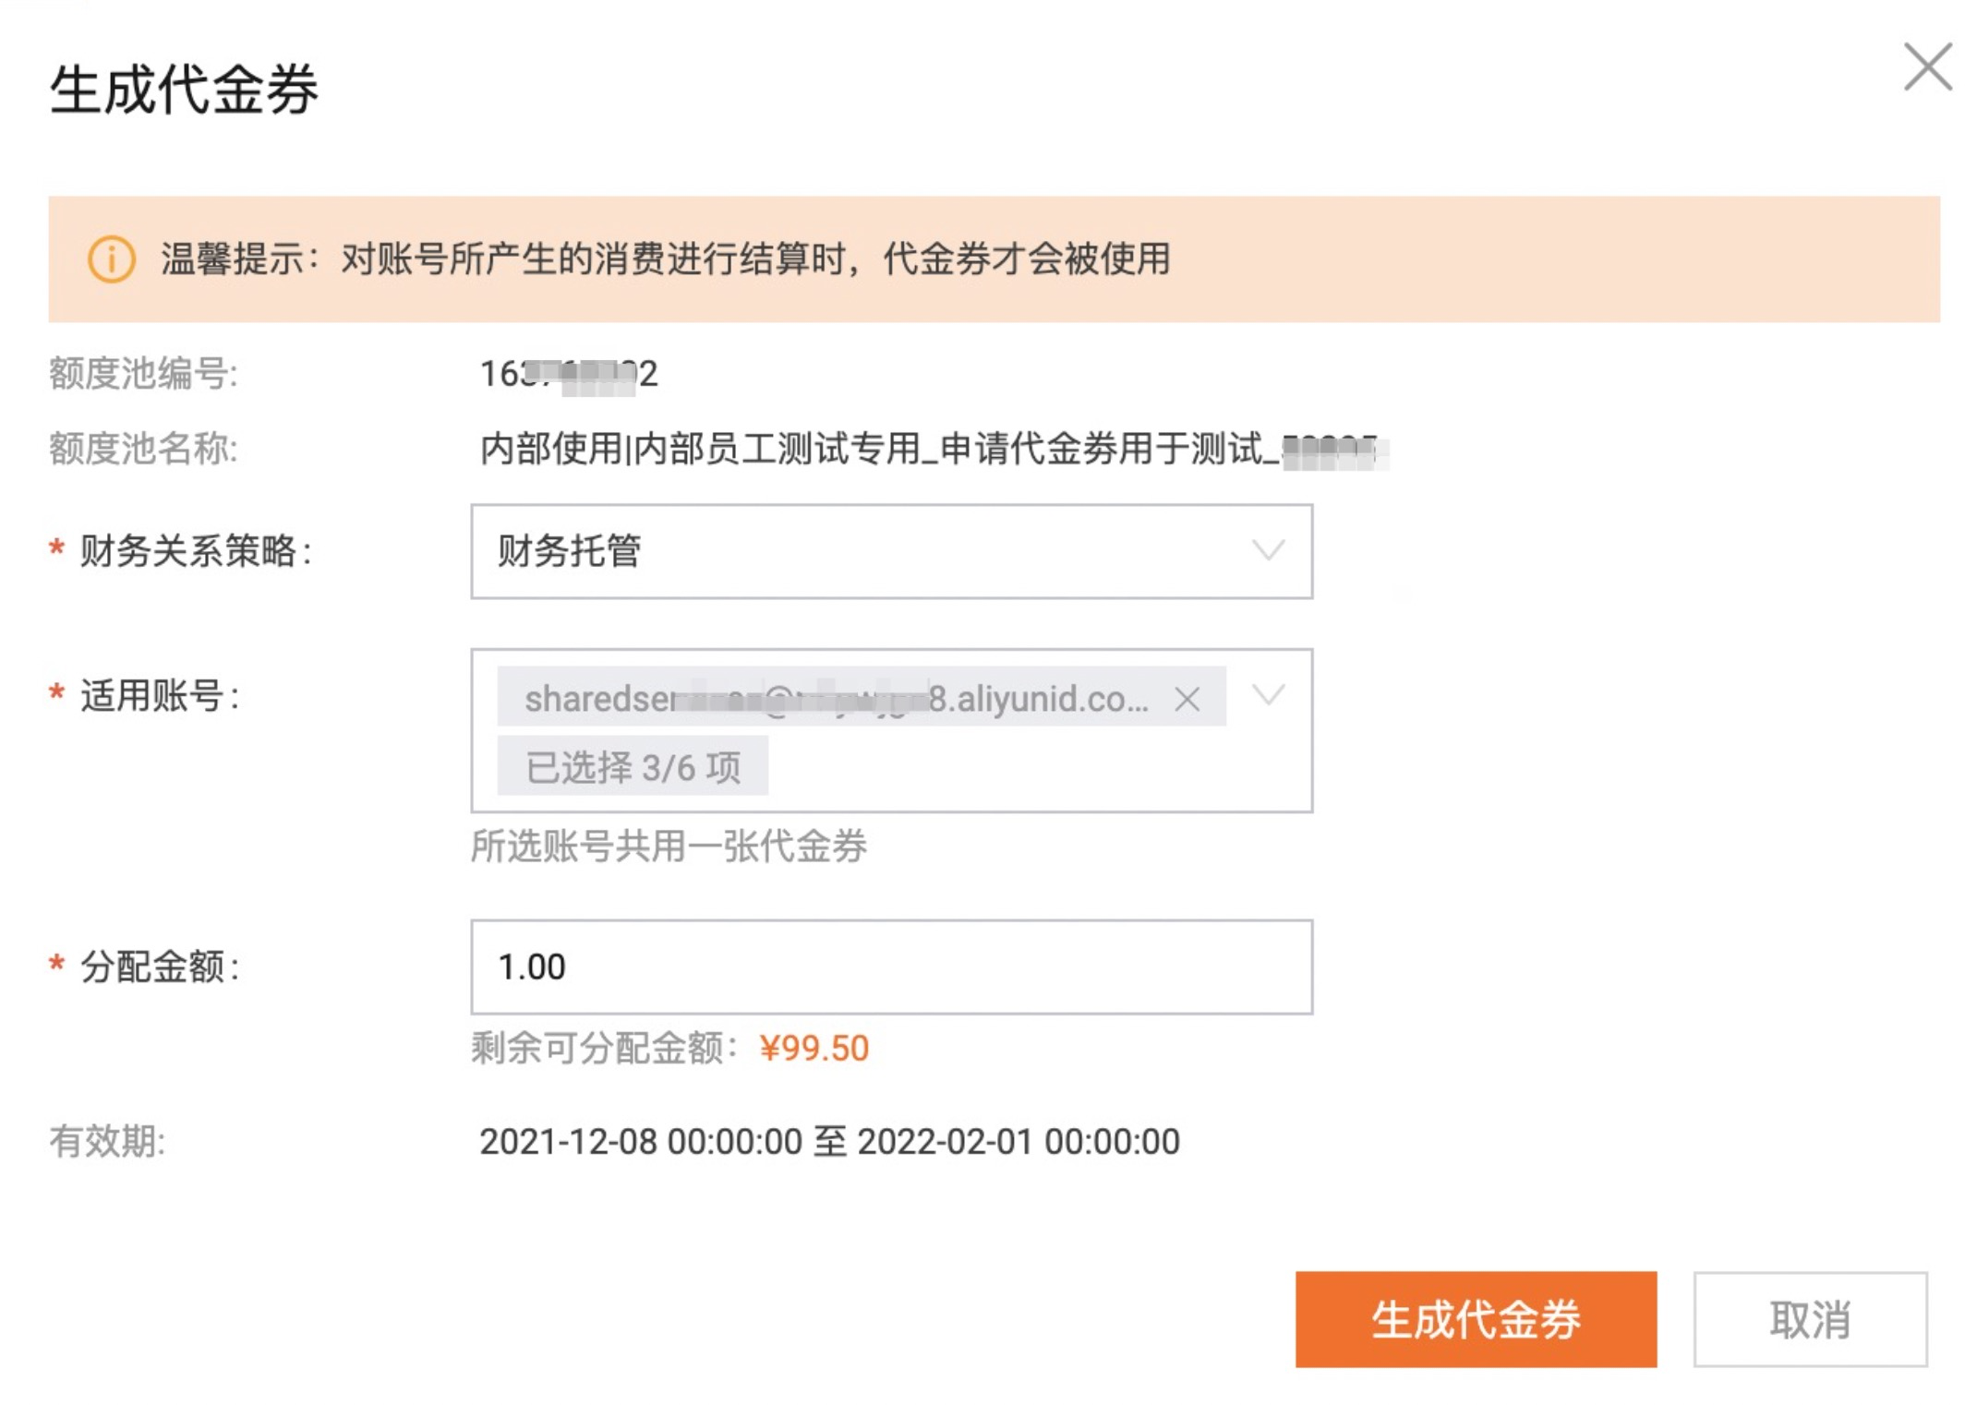Click the 有效期 date range text
This screenshot has height=1405, width=1965.
tap(828, 1142)
